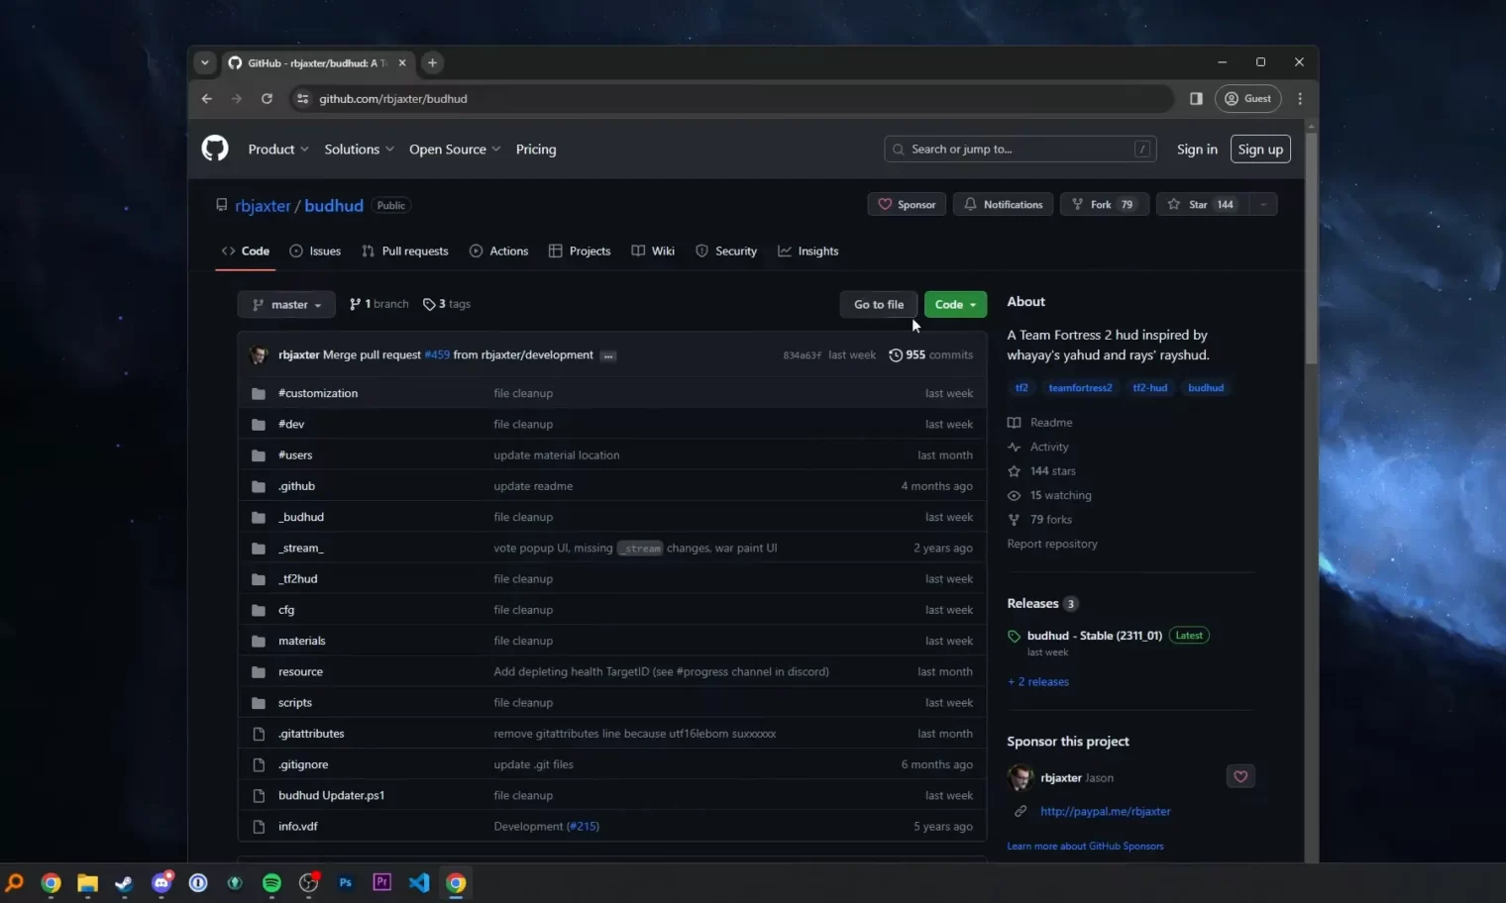Click the Sign up button

1260,150
